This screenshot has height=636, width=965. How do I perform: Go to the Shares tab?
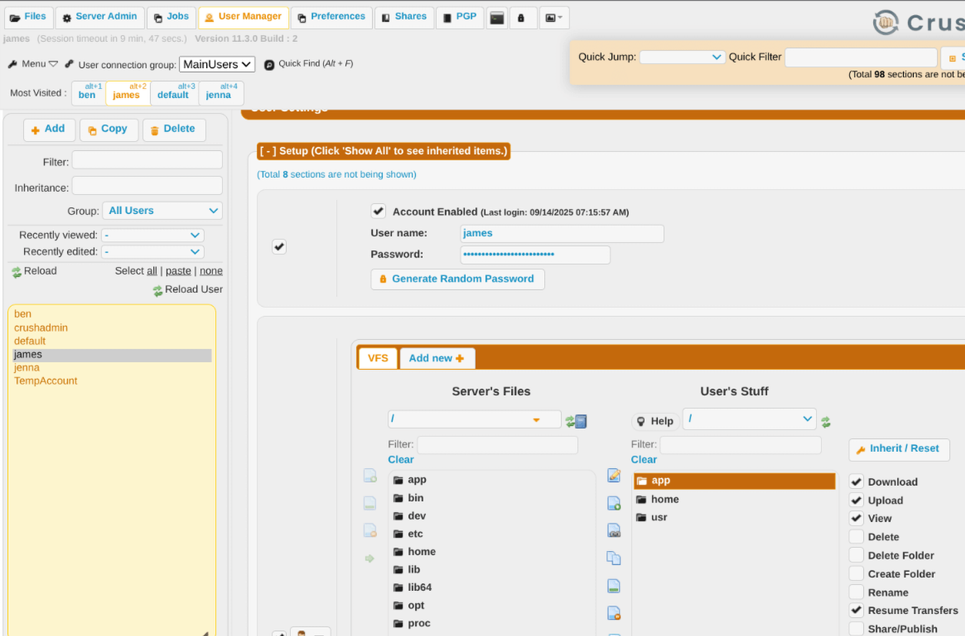(x=404, y=17)
